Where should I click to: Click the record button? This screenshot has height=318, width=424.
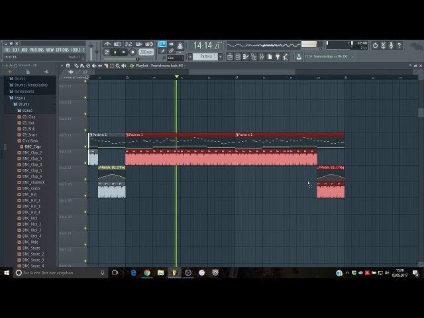point(132,52)
